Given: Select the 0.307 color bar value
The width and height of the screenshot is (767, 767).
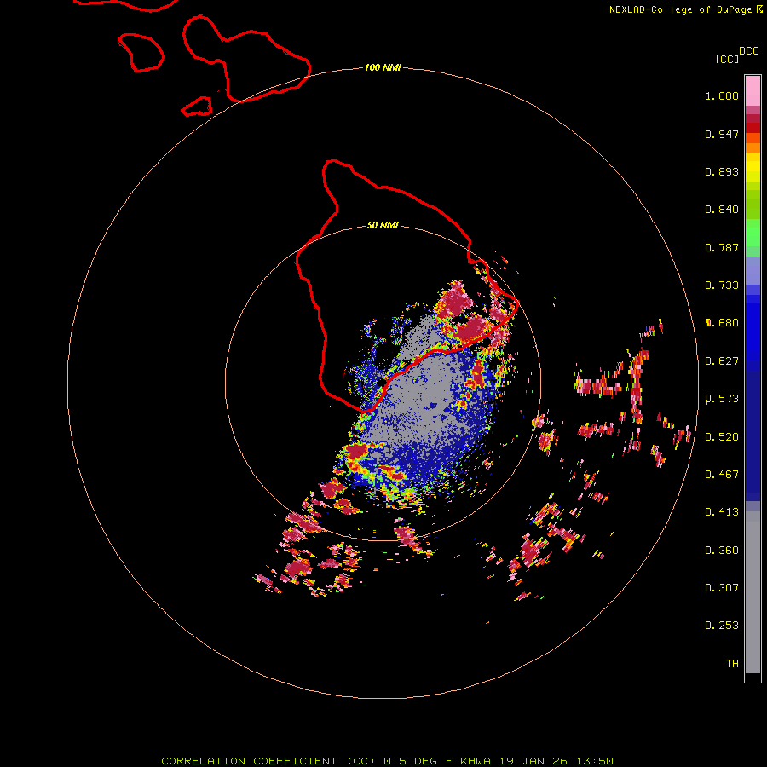Looking at the screenshot, I should (x=722, y=588).
